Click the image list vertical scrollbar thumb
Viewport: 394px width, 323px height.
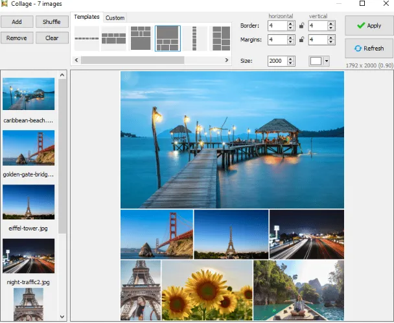[x=62, y=156]
